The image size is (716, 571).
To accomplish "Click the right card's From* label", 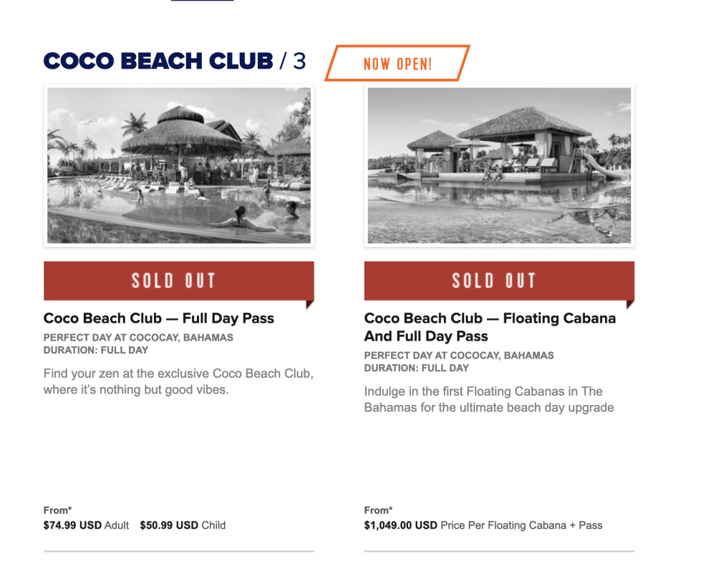I will (x=378, y=510).
